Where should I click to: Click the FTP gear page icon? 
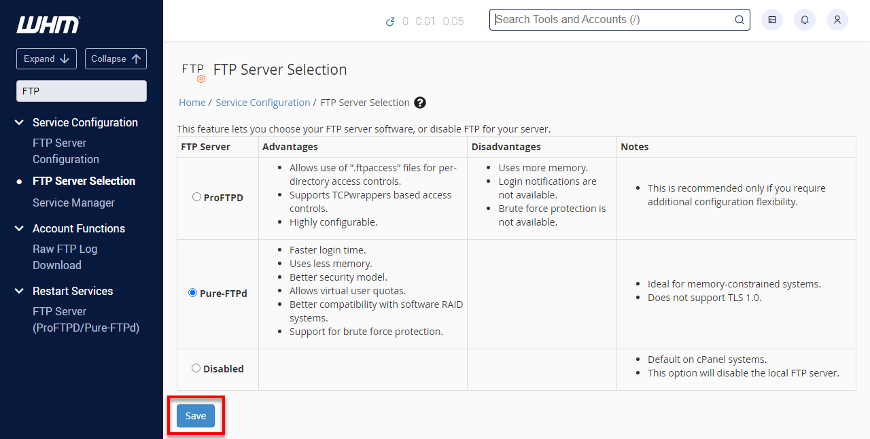click(x=193, y=71)
